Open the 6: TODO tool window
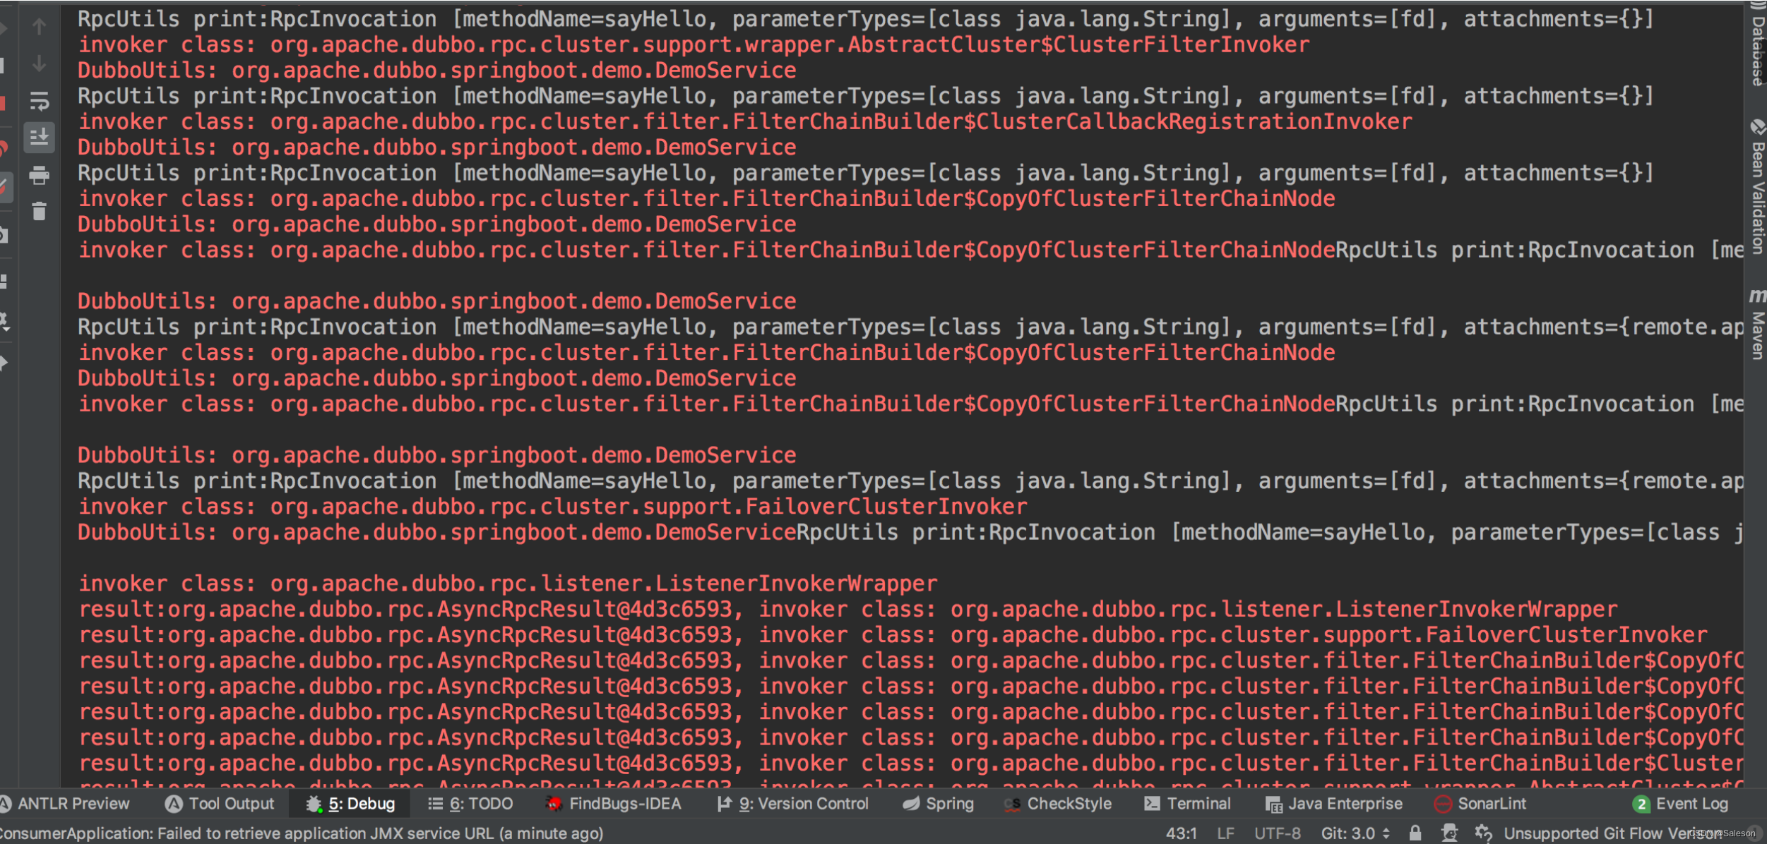 point(470,803)
